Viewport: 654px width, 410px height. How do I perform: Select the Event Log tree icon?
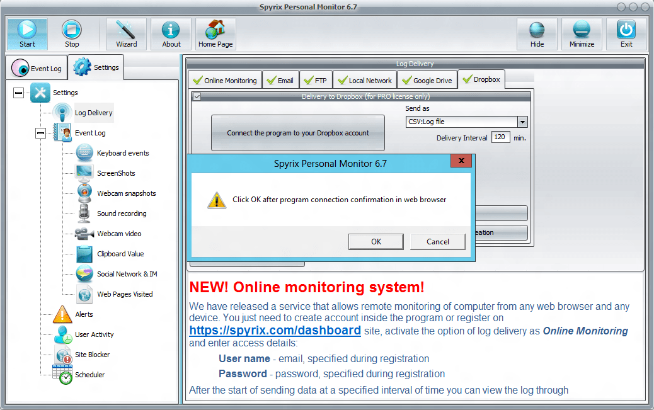(62, 133)
